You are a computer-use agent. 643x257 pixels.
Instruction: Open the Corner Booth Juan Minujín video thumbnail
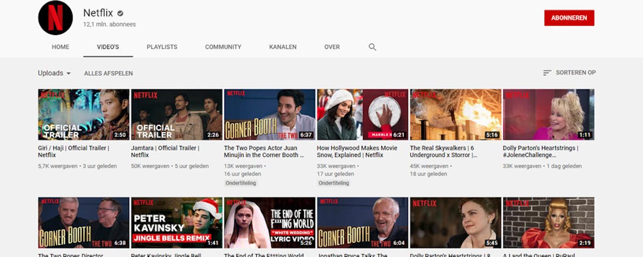(270, 114)
